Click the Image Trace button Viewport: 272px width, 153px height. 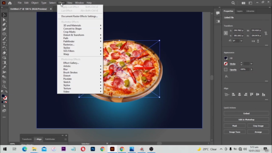coord(235,132)
